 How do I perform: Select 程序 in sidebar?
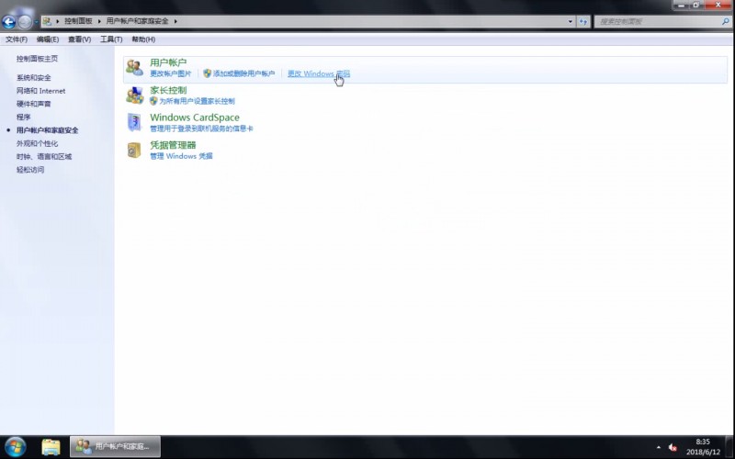click(24, 118)
